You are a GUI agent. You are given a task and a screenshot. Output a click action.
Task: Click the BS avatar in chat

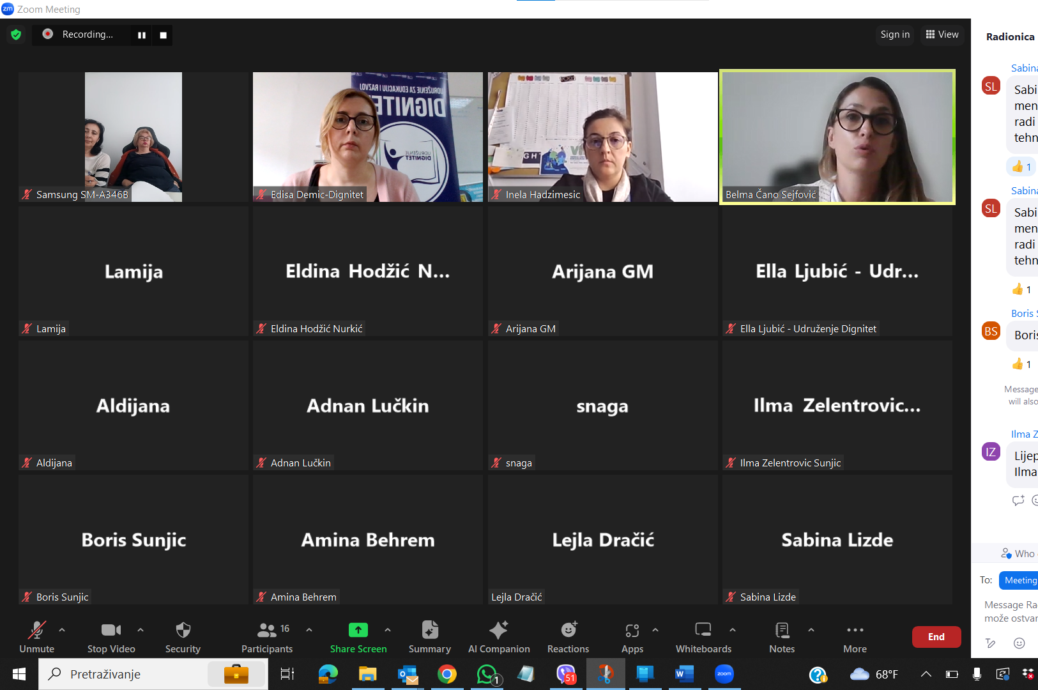tap(991, 332)
